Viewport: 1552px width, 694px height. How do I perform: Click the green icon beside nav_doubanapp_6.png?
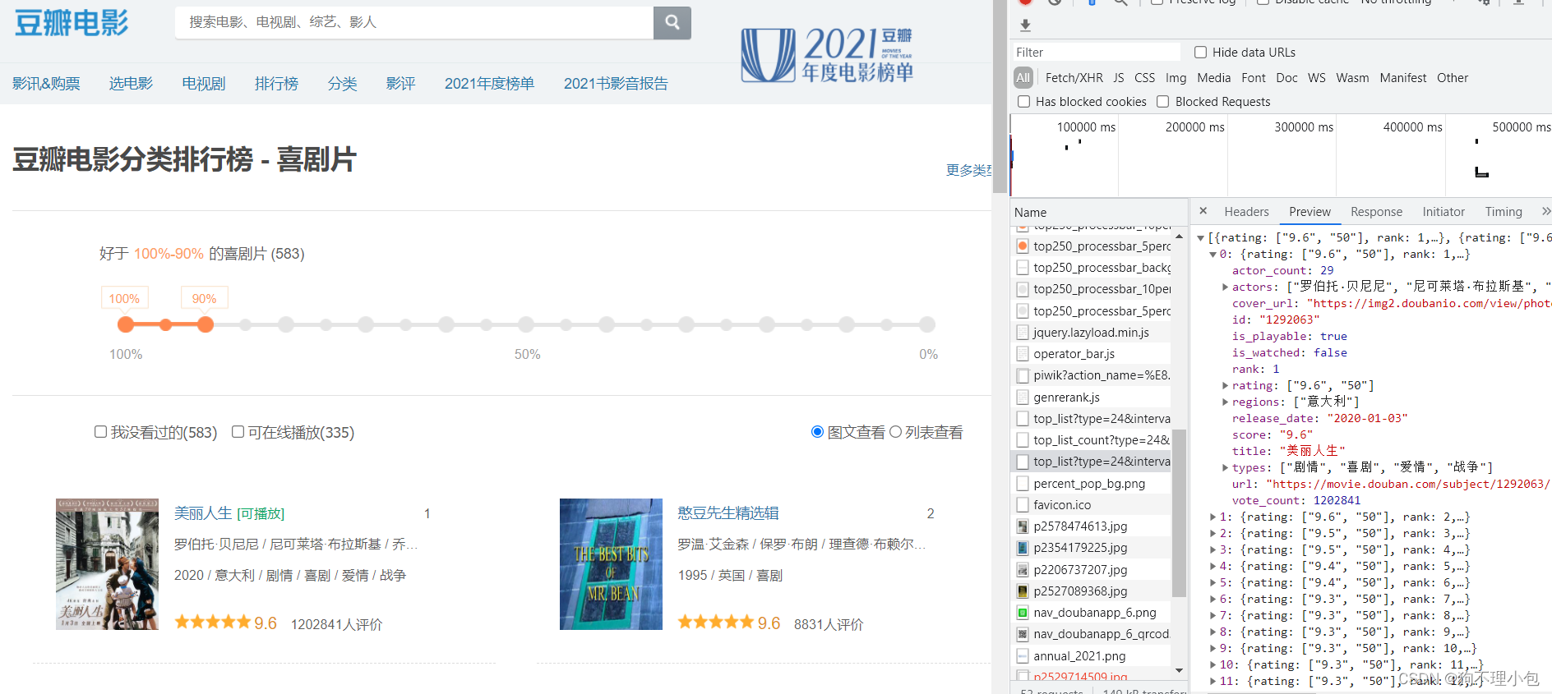(x=1023, y=613)
